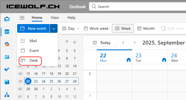Click the hamburger navigation menu icon
The height and width of the screenshot is (100, 186).
click(22, 18)
